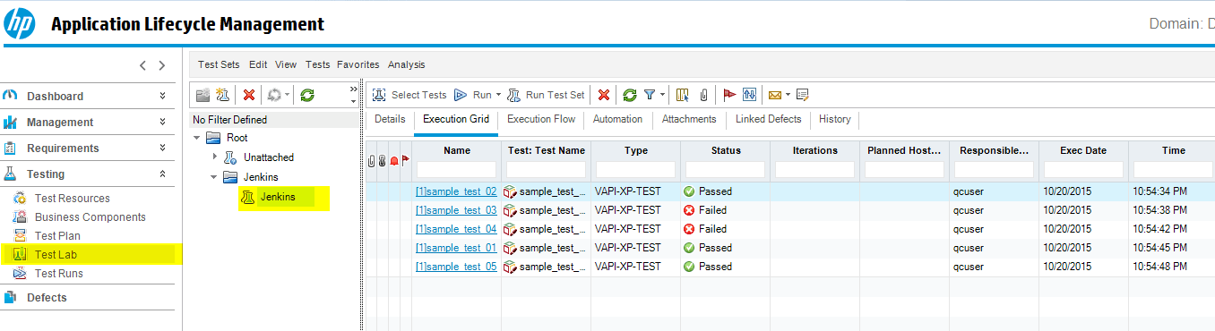Collapse the Jenkins folder in the tree
This screenshot has height=331, width=1215.
(x=213, y=177)
